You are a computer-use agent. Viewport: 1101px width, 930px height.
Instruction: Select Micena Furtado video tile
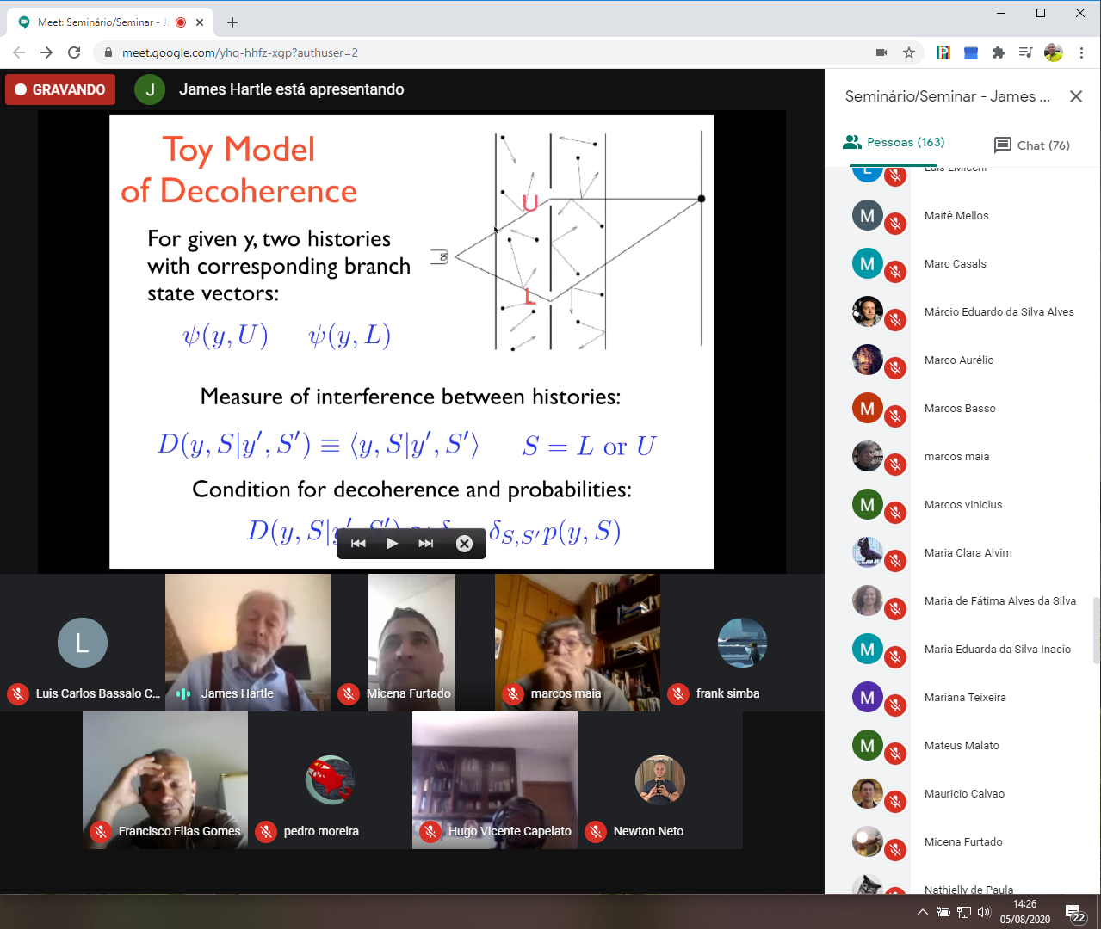[412, 643]
